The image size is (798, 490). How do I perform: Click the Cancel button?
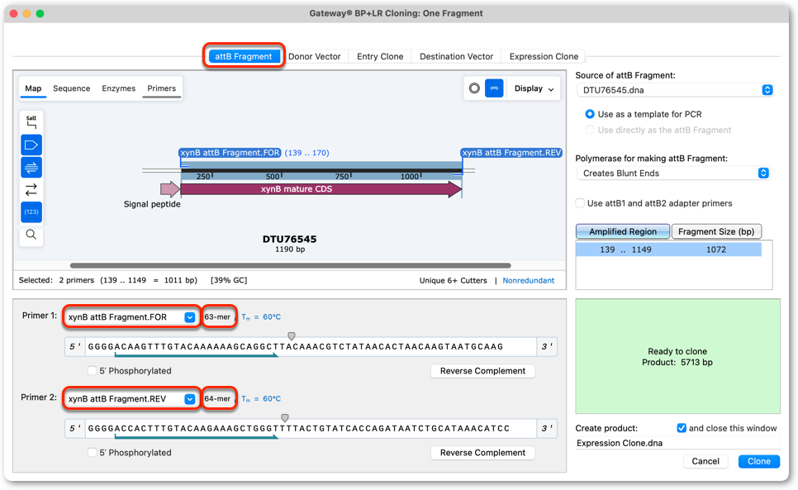705,461
